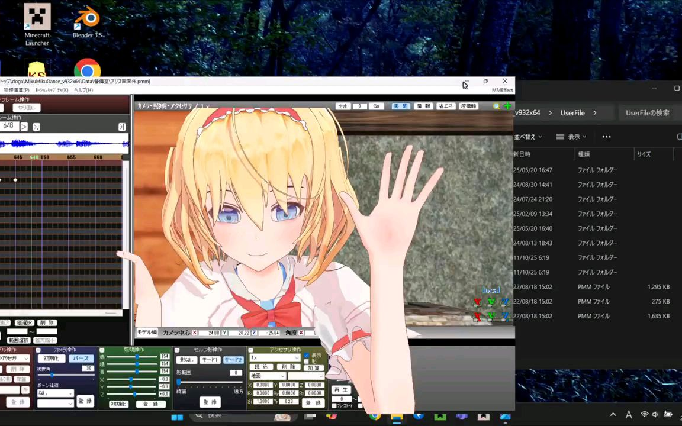This screenshot has height=426, width=682.
Task: Toggle the 座標軸 coordinate axis display
Action: (x=468, y=106)
